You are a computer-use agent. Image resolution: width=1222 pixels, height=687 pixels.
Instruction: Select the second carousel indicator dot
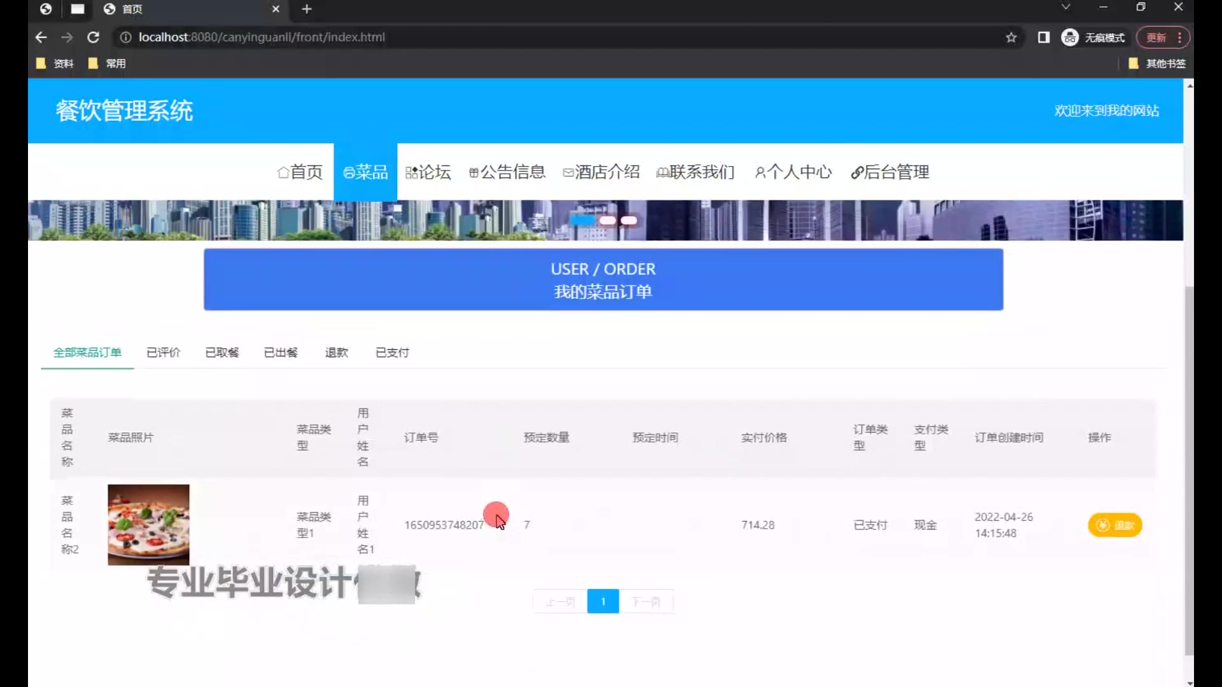(x=607, y=221)
